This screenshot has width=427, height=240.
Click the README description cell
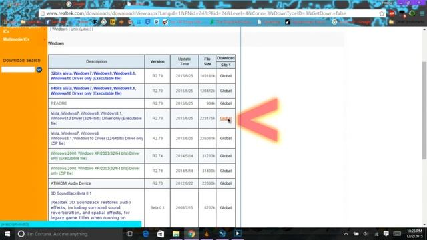(x=96, y=103)
